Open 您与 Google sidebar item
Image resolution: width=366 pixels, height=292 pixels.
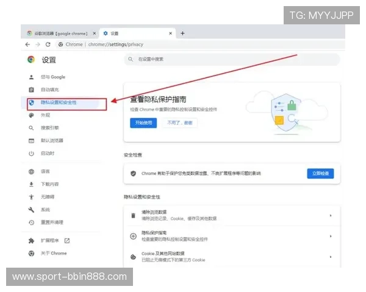pyautogui.click(x=53, y=77)
